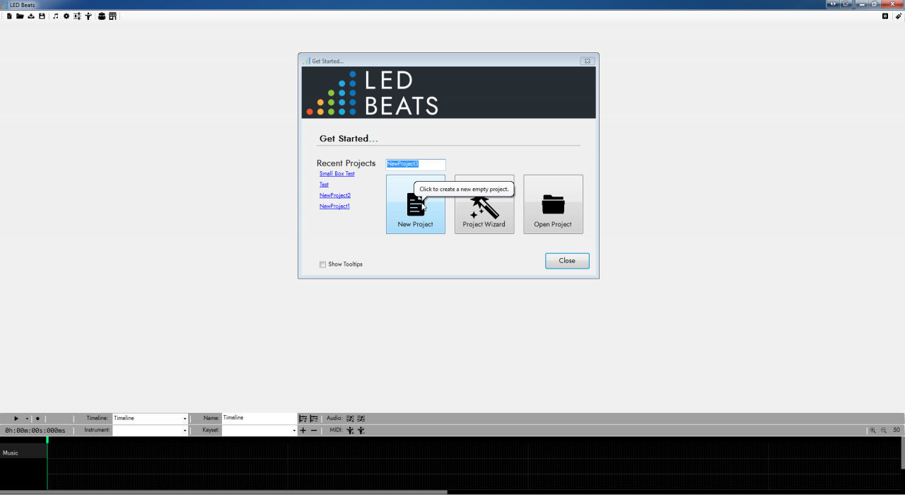
Task: Click the sliders mixer icon in toolbar
Action: [77, 16]
